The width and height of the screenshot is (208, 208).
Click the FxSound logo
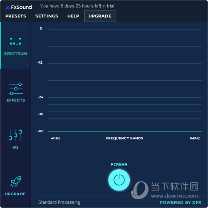19,7
